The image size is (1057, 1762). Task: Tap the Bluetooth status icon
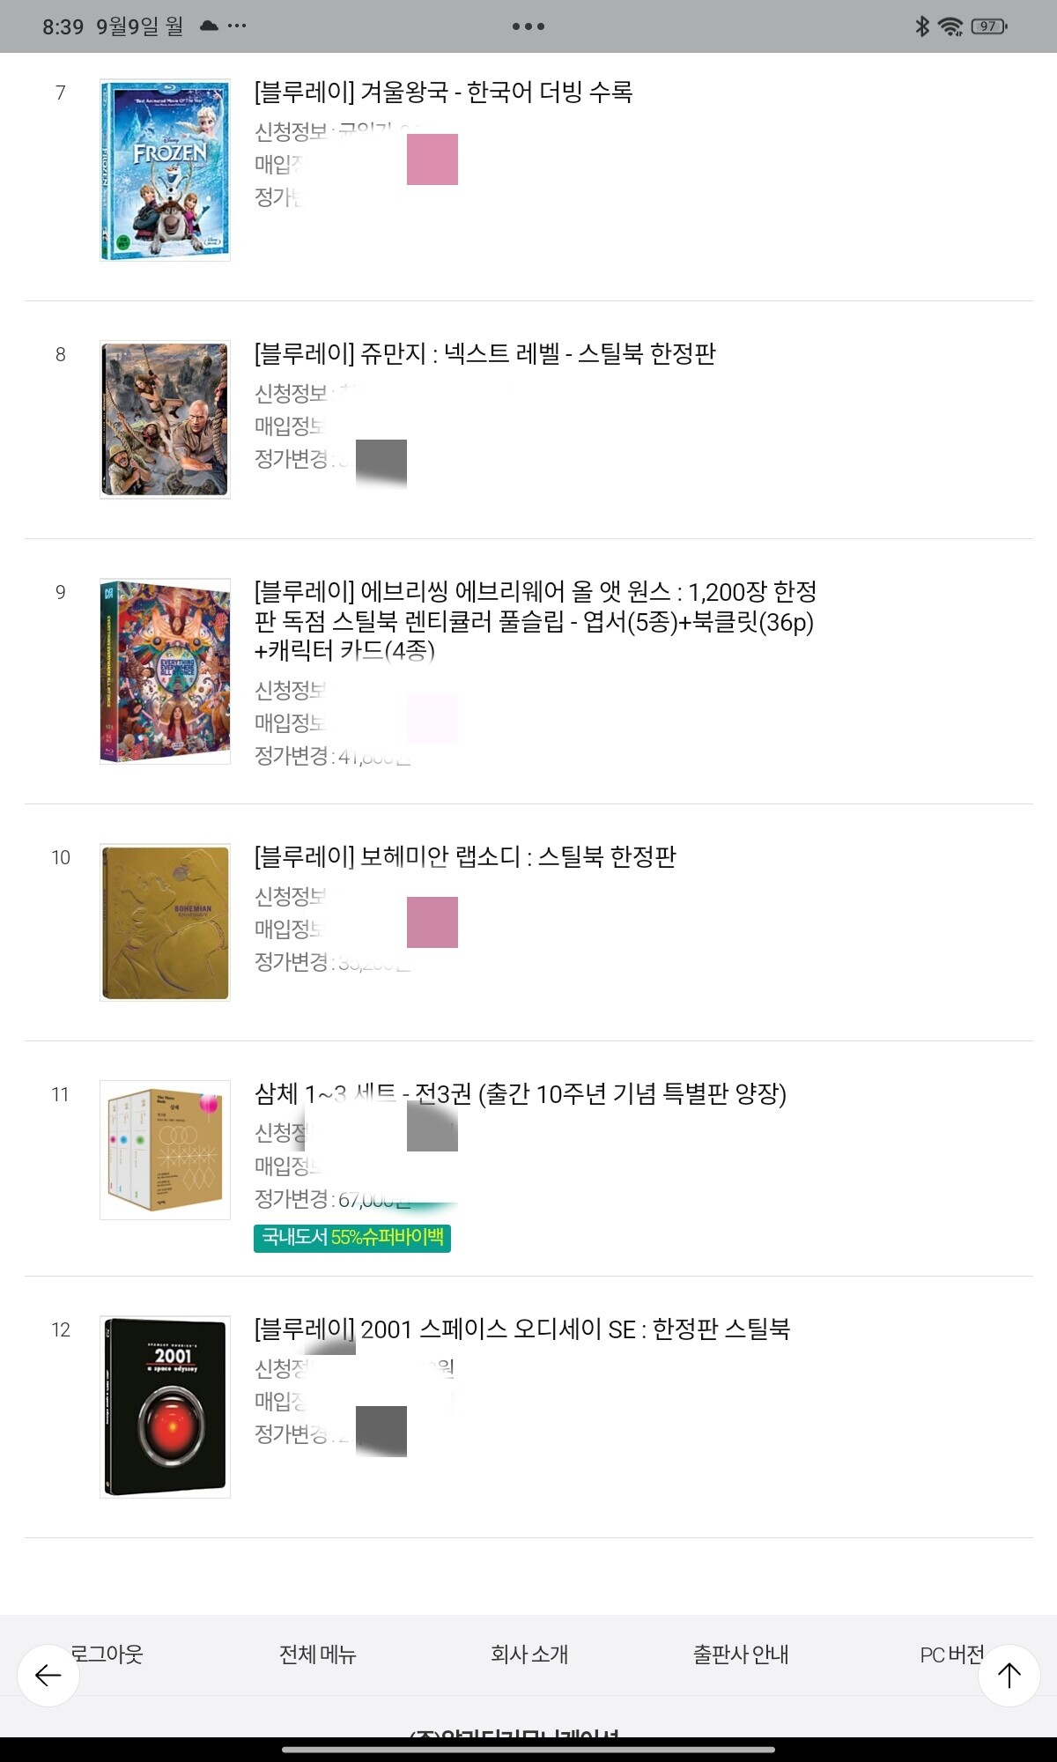click(922, 26)
